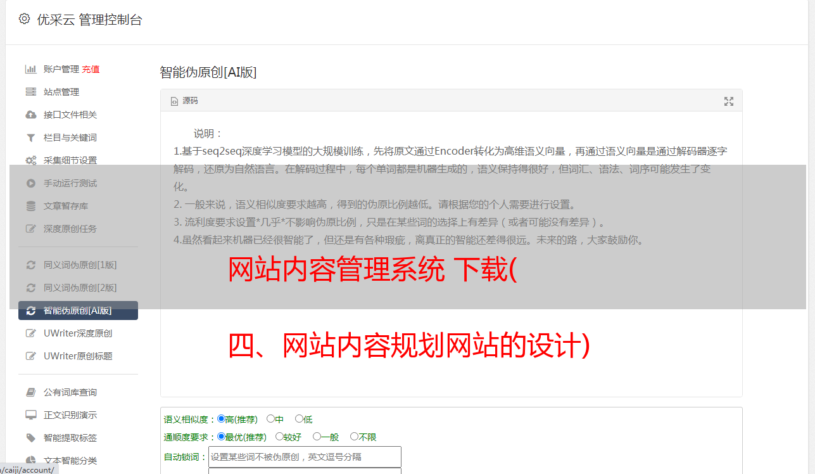The image size is (815, 474).
Task: Open 账户管理 bar chart icon
Action: (x=30, y=69)
